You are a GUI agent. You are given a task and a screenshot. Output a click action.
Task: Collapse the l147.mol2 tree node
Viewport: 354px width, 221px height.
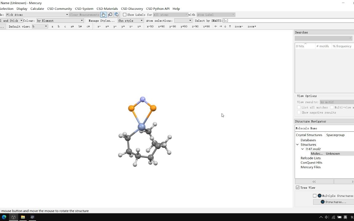[302, 149]
